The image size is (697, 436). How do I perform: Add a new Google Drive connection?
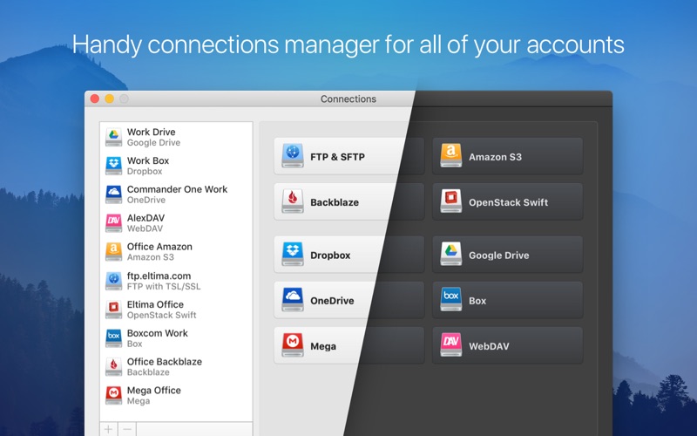point(507,255)
